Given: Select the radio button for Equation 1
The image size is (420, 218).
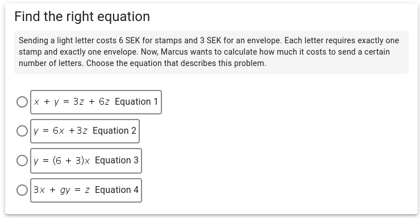Looking at the screenshot, I should [x=22, y=102].
